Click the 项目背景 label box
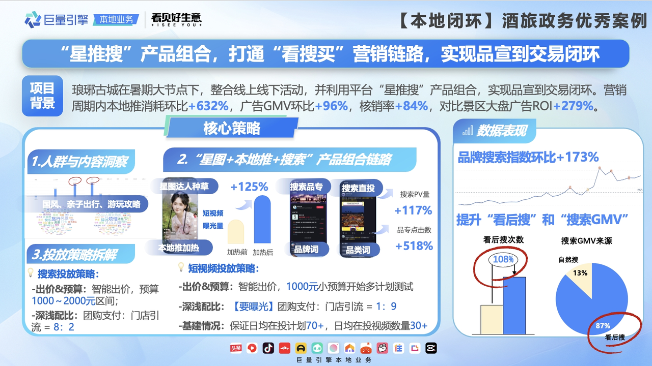652x366 pixels. [43, 96]
